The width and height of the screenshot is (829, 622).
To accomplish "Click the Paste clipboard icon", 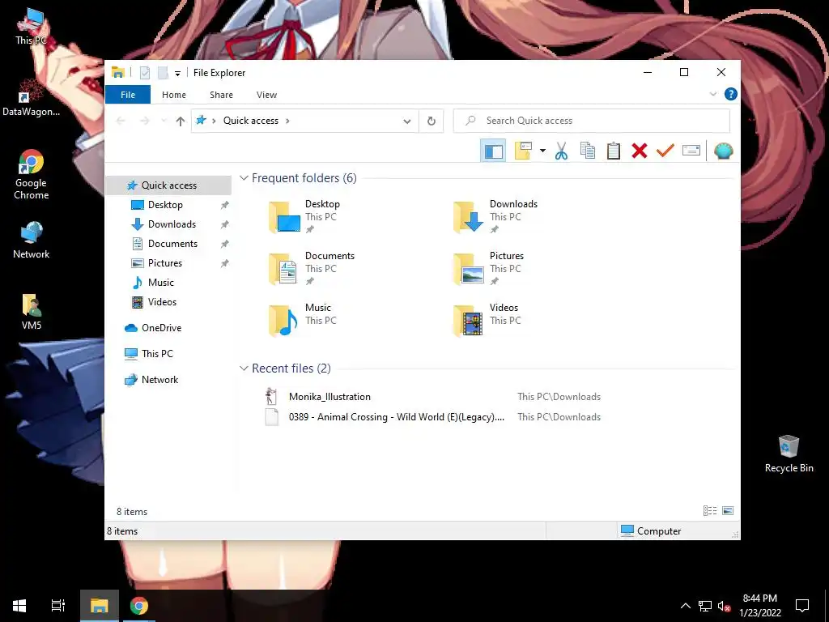I will point(614,151).
